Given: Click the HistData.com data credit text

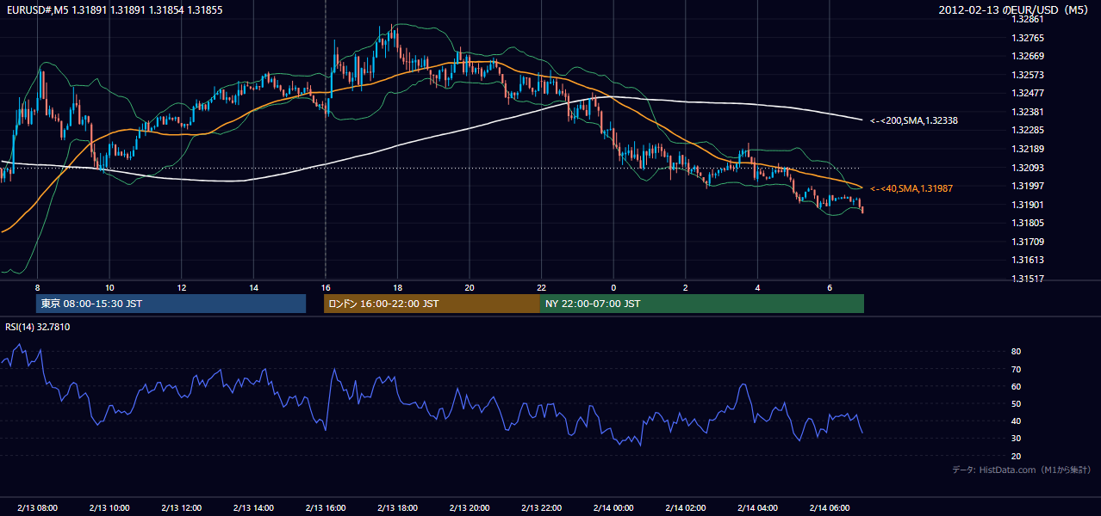Looking at the screenshot, I should [x=1022, y=470].
